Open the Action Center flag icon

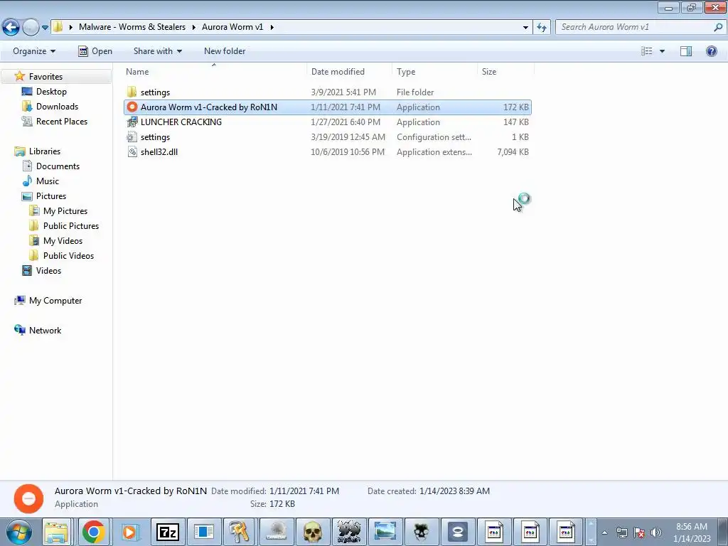pos(639,532)
